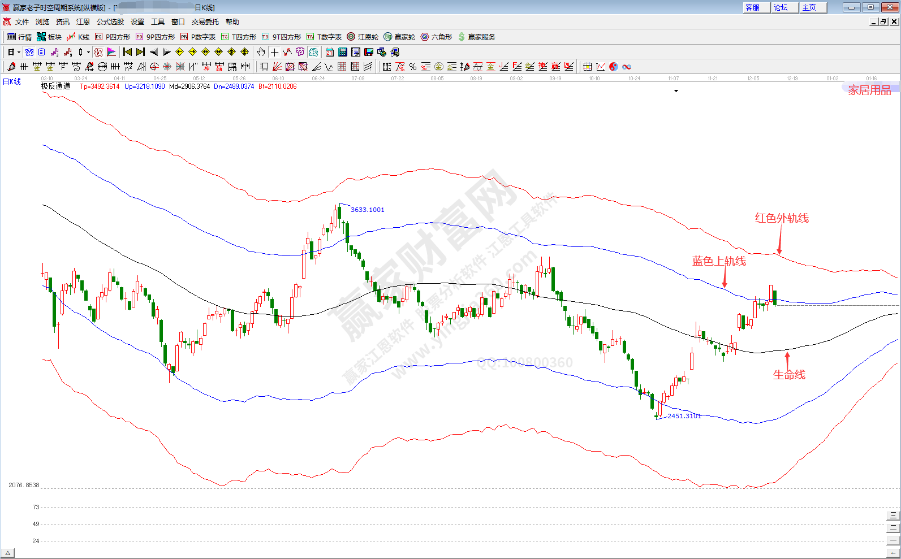Click the floppy disk save icon
The width and height of the screenshot is (901, 559).
[x=369, y=52]
